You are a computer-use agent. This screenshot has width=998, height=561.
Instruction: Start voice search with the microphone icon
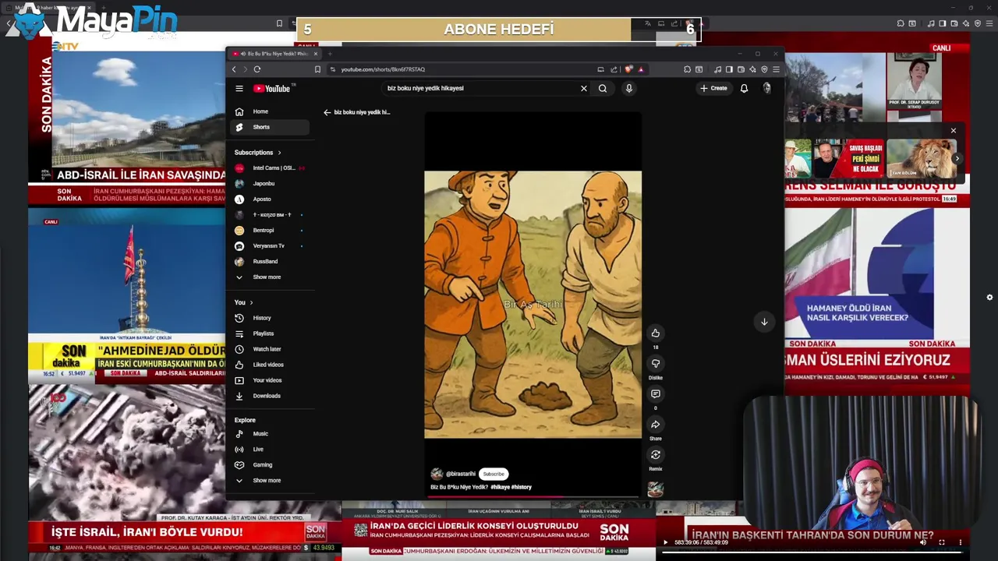pyautogui.click(x=628, y=88)
